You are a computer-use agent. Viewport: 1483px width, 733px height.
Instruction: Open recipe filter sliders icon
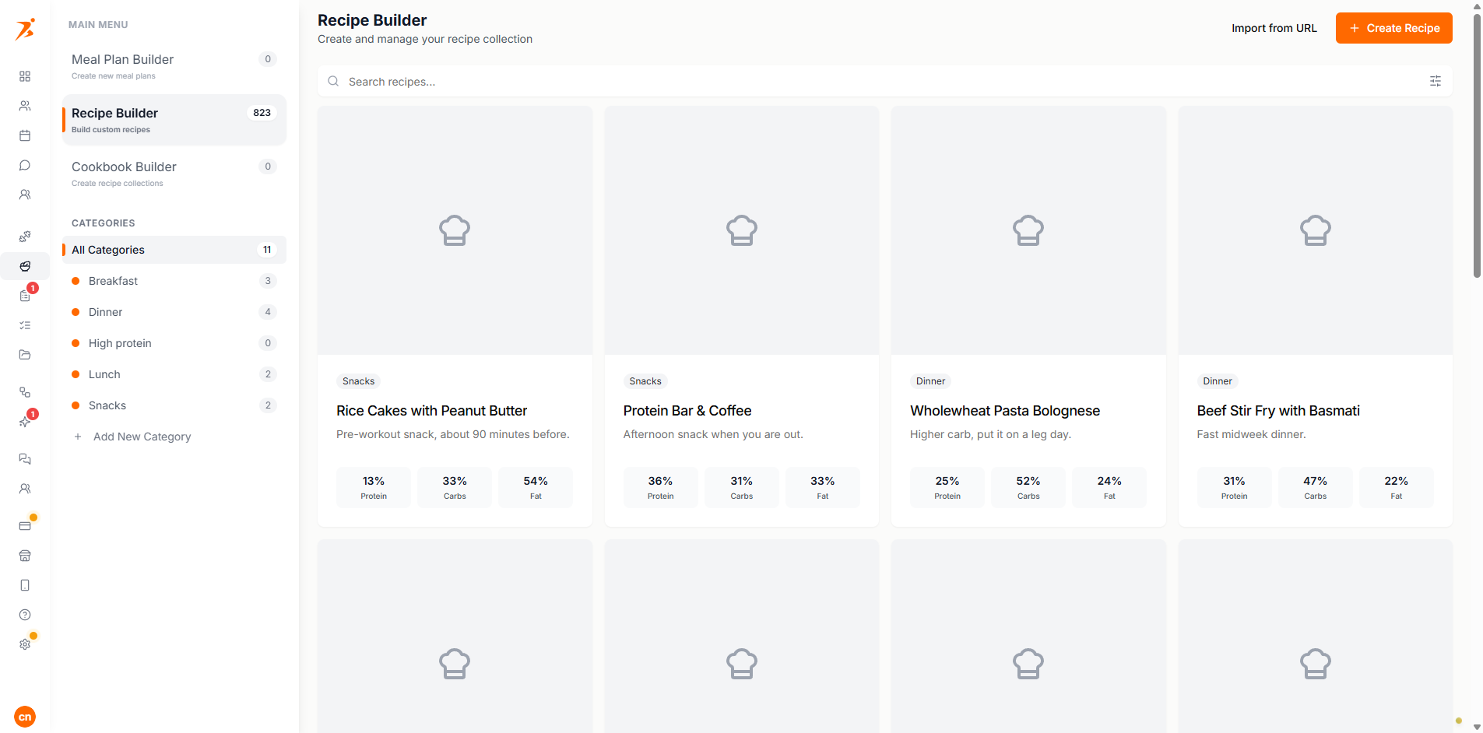pos(1436,81)
